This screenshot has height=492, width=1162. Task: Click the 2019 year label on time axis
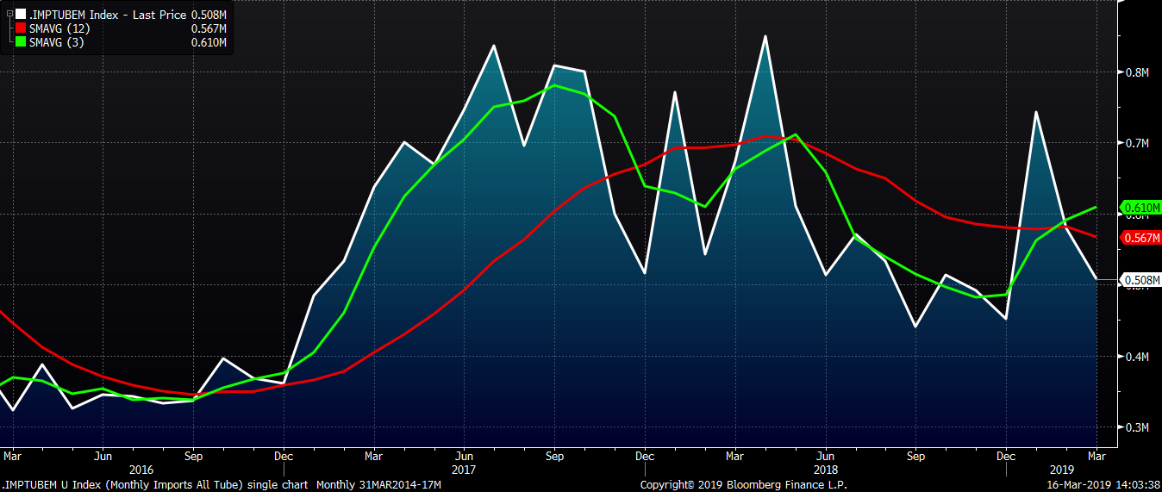(x=1062, y=470)
